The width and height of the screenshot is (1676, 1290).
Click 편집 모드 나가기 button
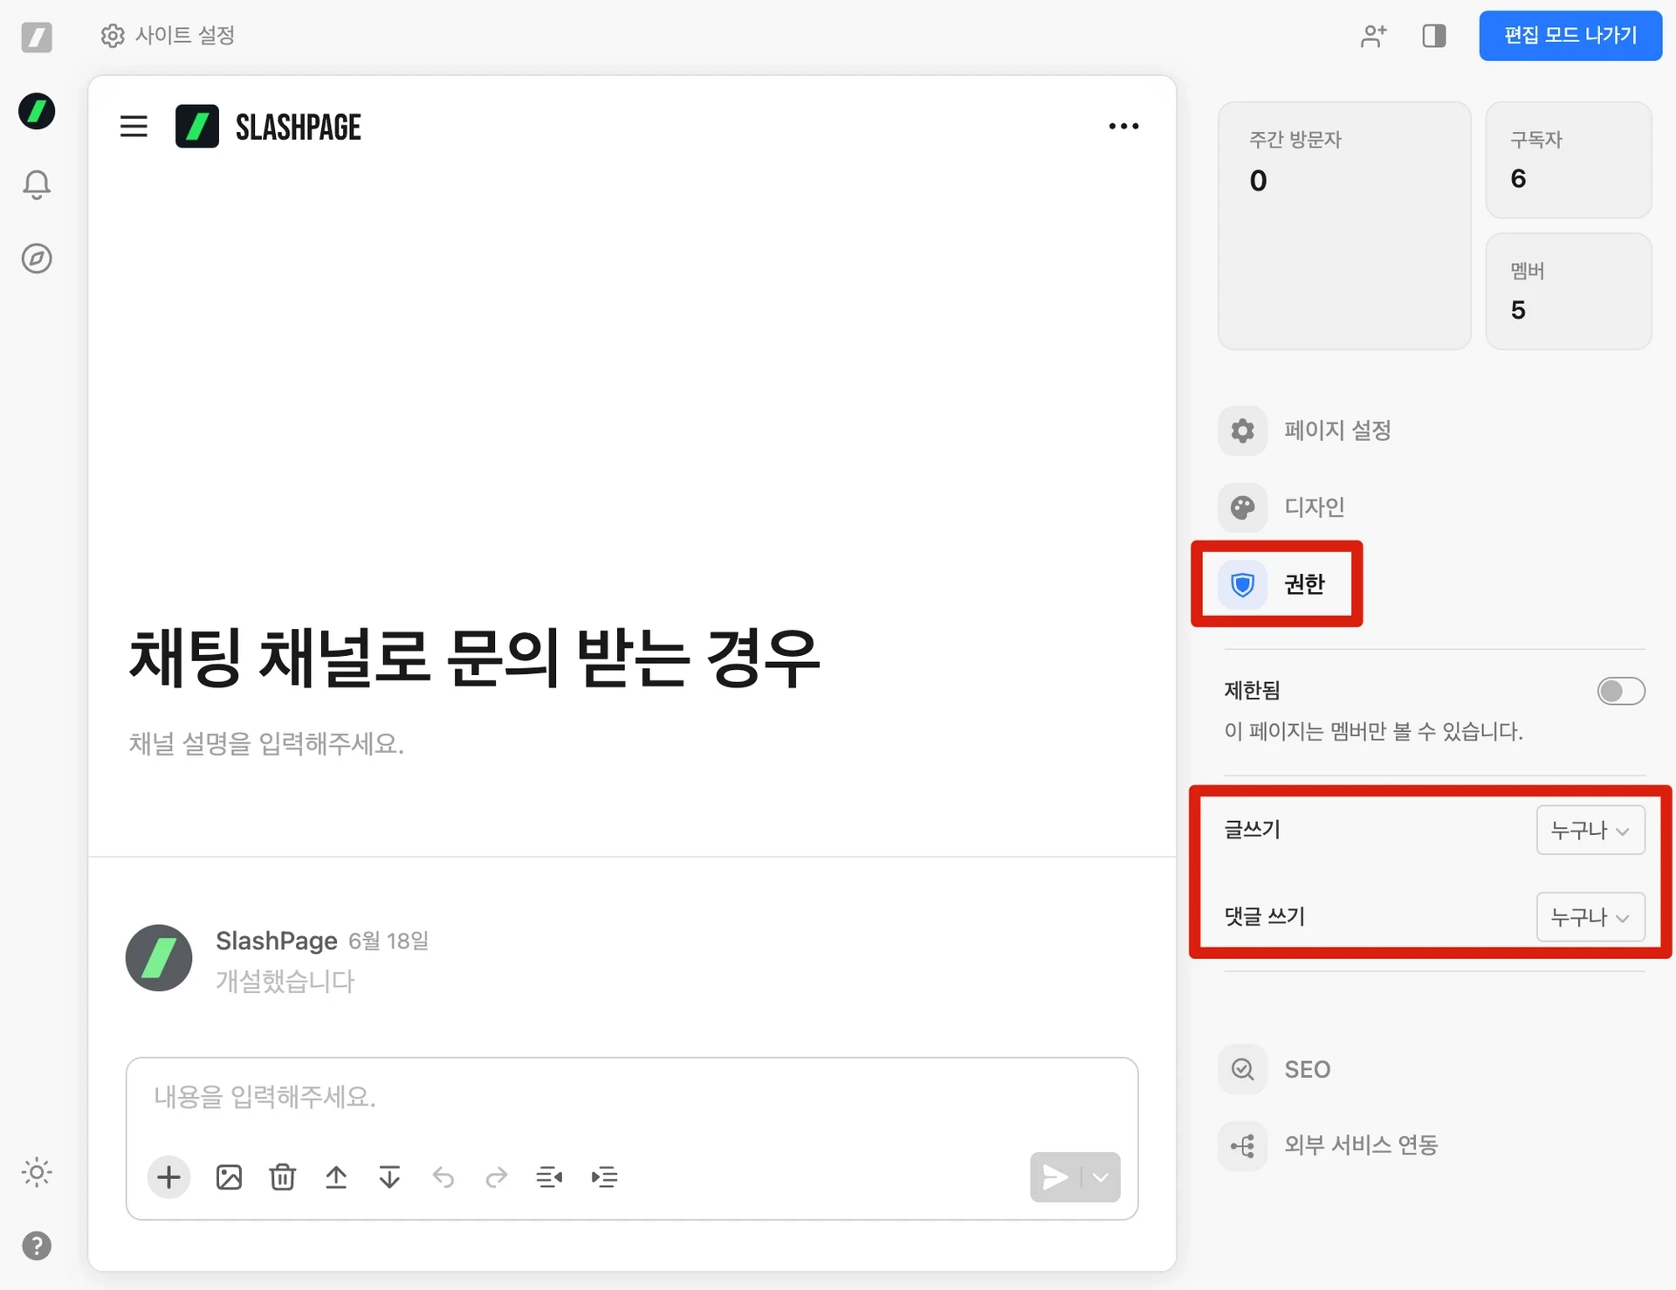pyautogui.click(x=1570, y=36)
